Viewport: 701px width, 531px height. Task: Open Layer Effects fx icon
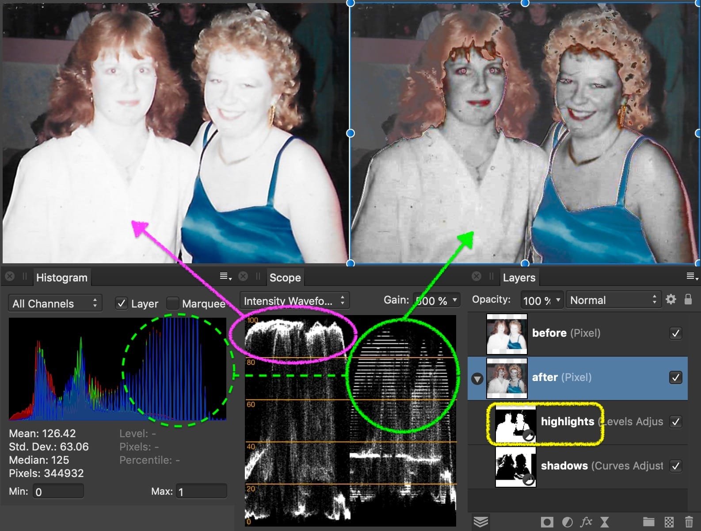click(x=586, y=522)
